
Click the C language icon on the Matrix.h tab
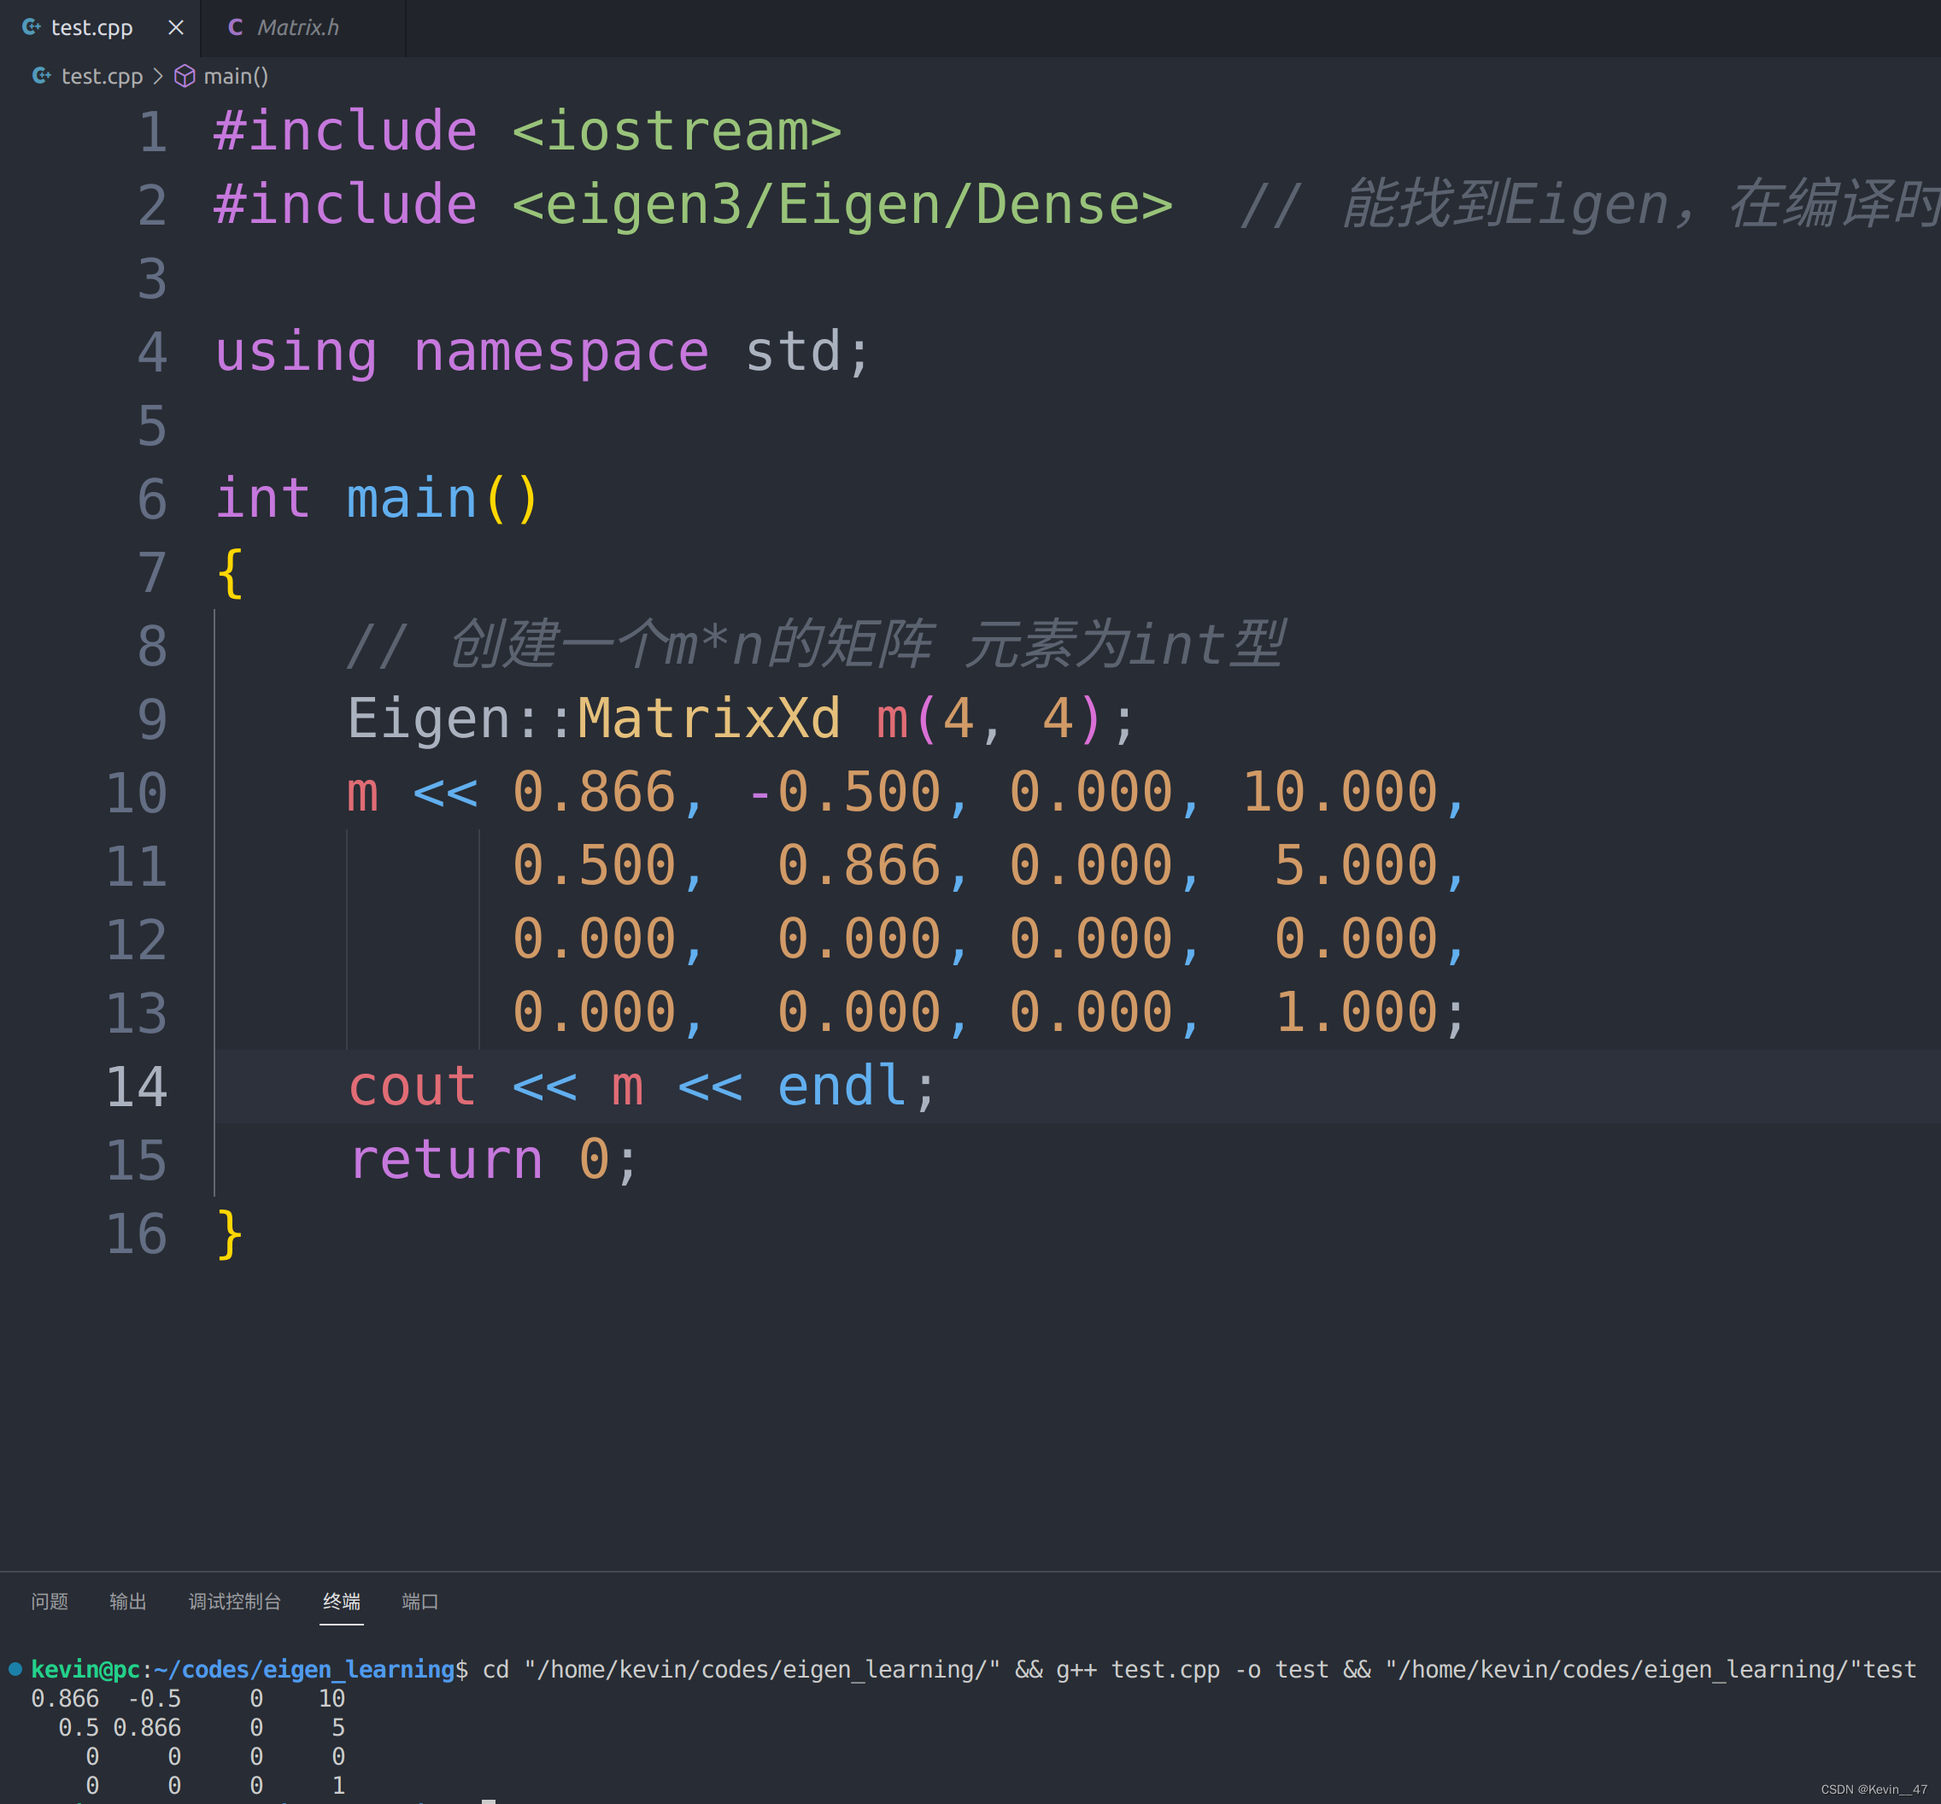pyautogui.click(x=234, y=27)
